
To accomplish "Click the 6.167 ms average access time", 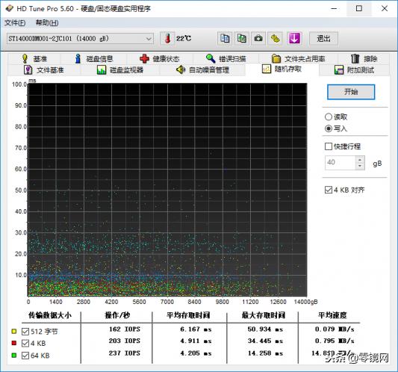I will (x=196, y=329).
